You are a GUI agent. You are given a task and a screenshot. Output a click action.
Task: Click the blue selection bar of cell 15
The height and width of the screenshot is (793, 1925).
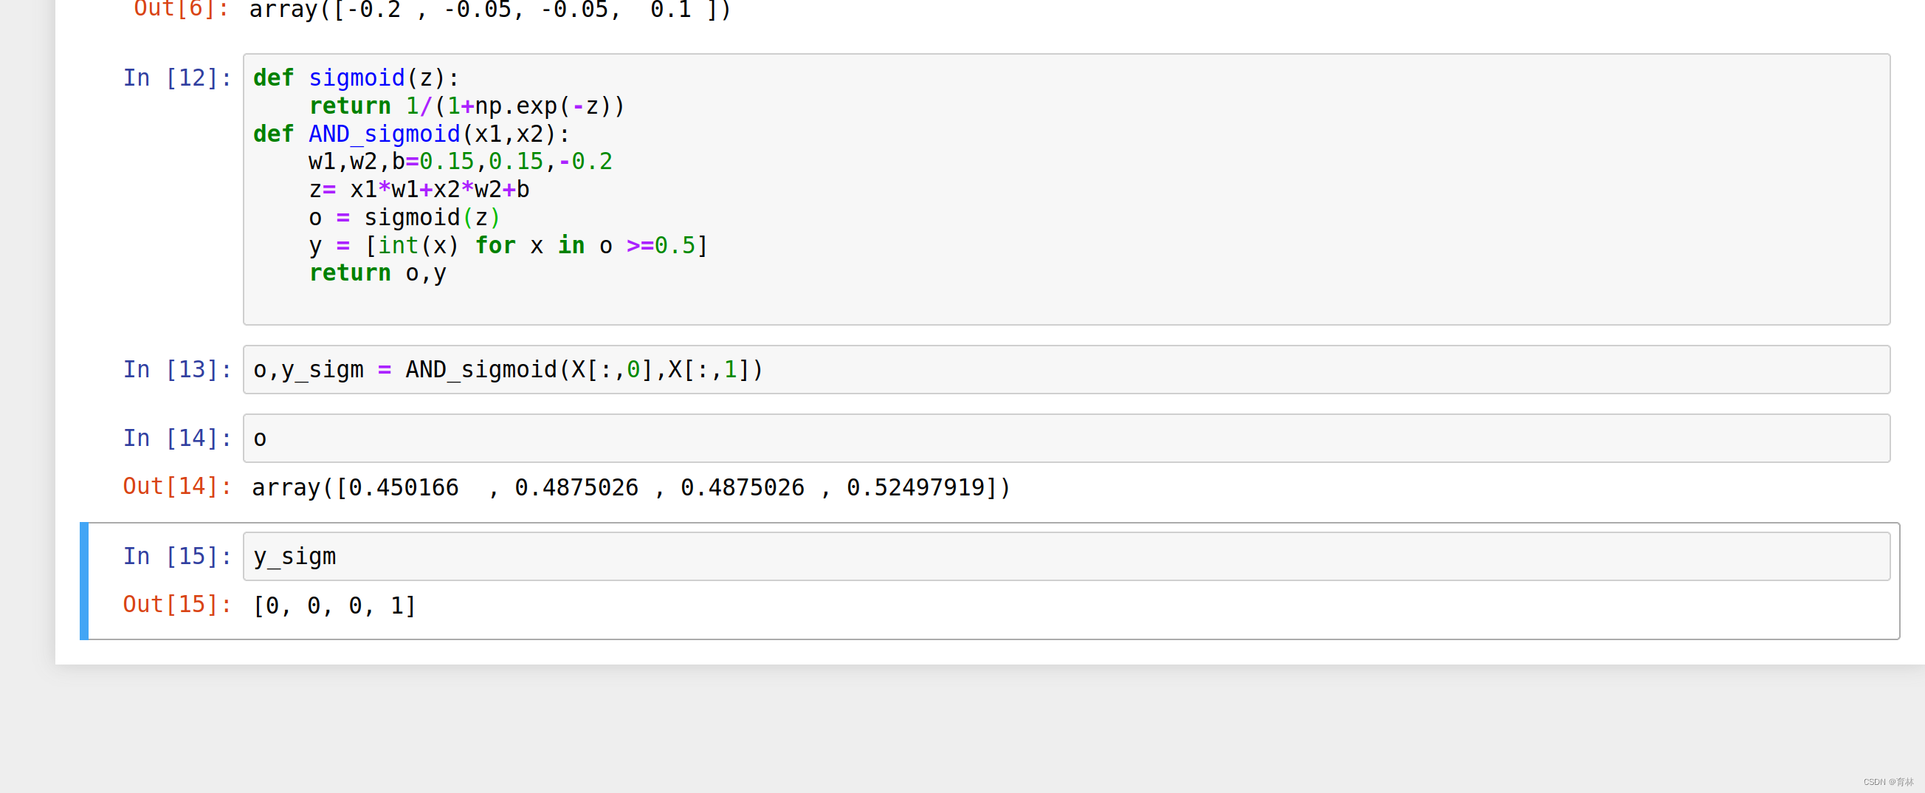click(x=84, y=581)
